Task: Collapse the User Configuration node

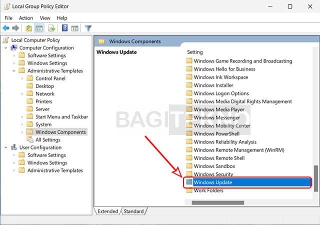Action: [5, 147]
